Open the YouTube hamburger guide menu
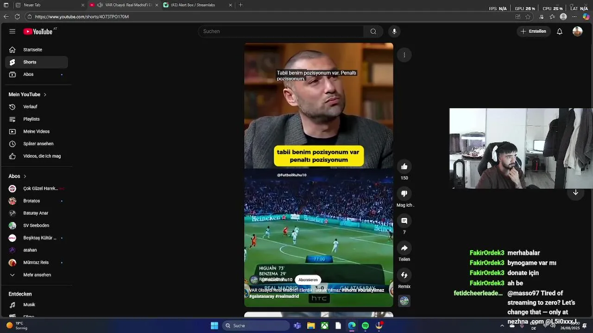This screenshot has height=333, width=593. 13,31
